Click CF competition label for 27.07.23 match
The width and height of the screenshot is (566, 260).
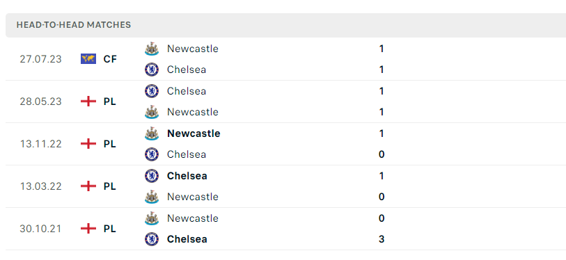(x=110, y=59)
